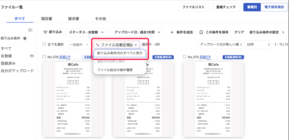
Task: Select the 自分がアップロード sidebar filter
Action: (17, 71)
